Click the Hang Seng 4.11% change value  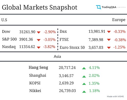[x=94, y=68]
